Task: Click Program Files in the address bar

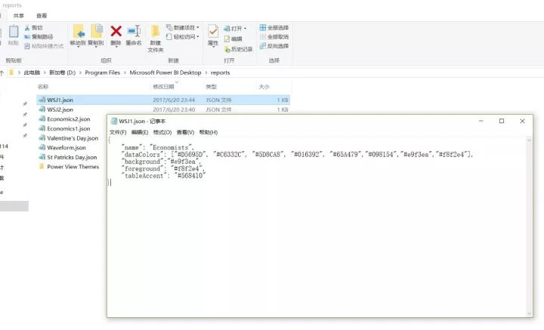Action: (102, 72)
